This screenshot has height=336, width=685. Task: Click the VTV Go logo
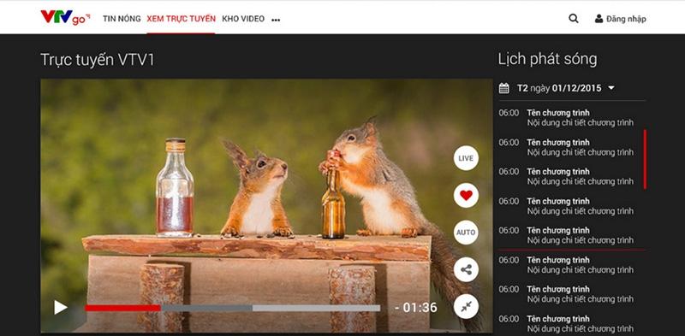coord(65,17)
